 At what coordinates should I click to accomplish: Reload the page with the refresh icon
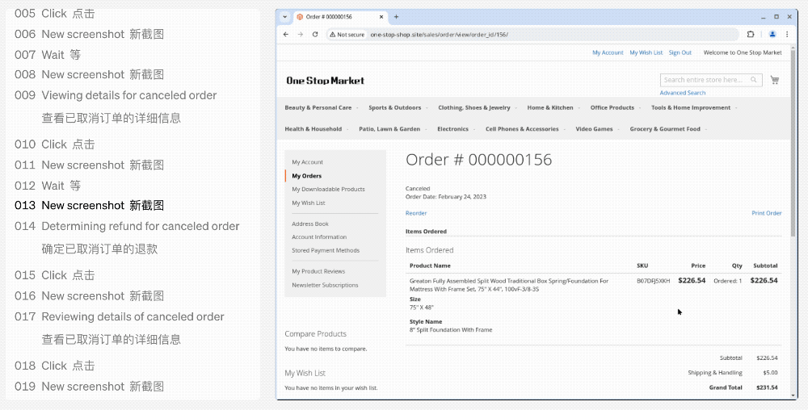tap(315, 35)
